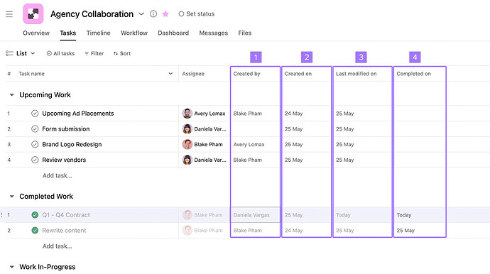
Task: Click the Set status button
Action: click(x=197, y=13)
